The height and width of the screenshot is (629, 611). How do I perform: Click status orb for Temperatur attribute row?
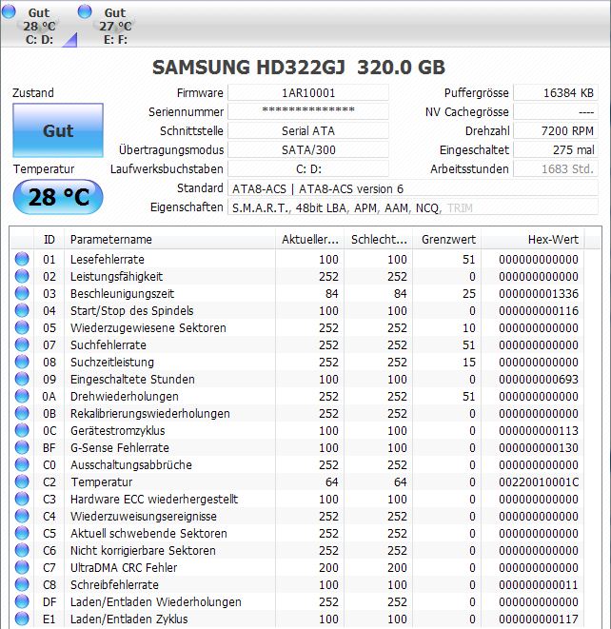tap(22, 482)
